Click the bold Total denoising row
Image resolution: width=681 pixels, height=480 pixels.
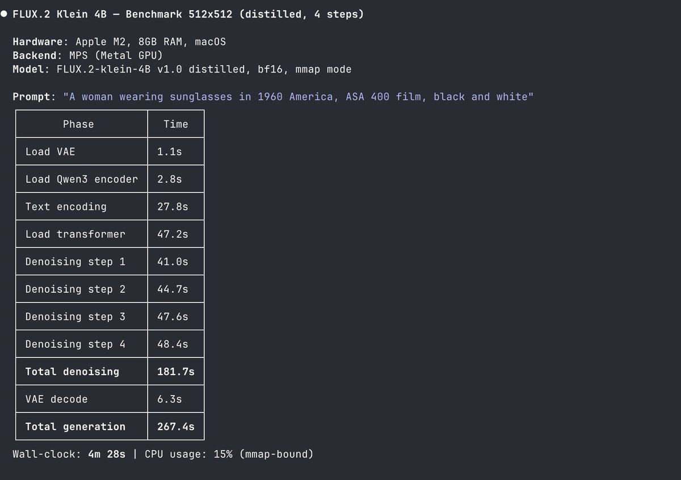pos(110,372)
